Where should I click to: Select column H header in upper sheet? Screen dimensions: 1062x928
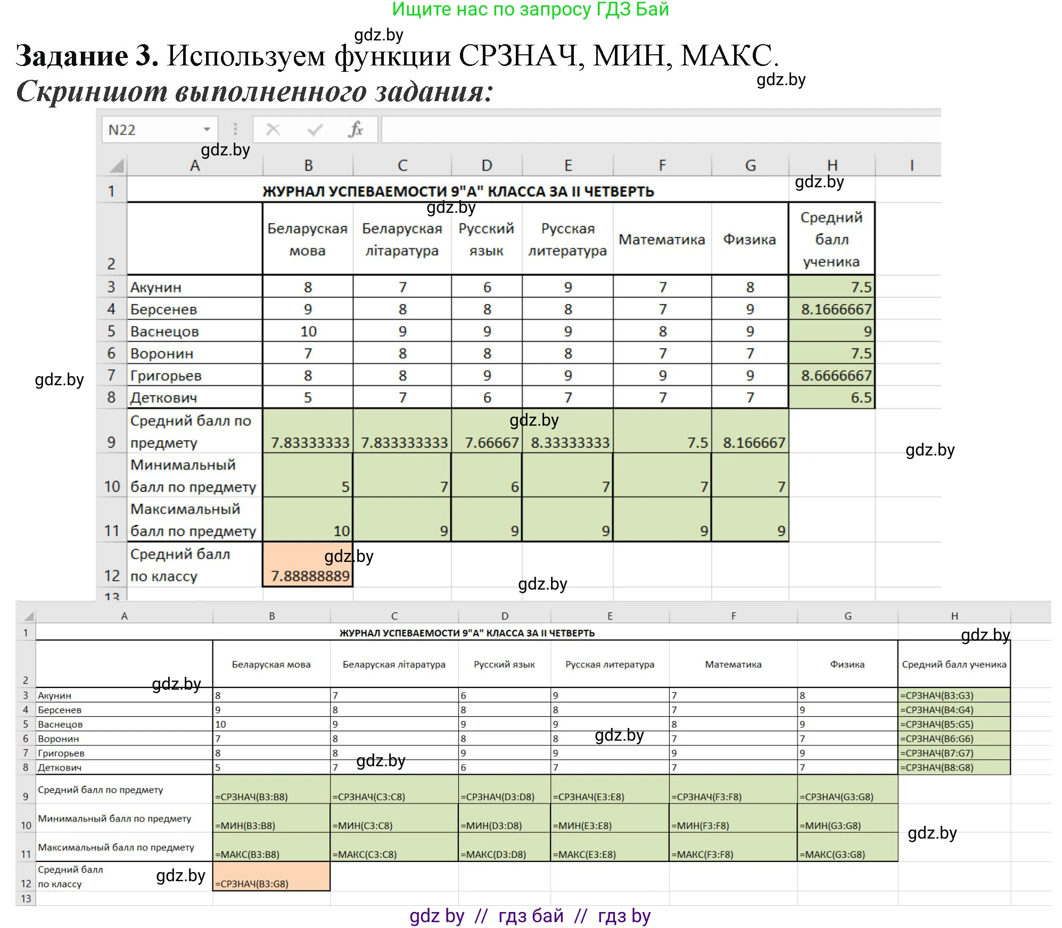point(832,165)
